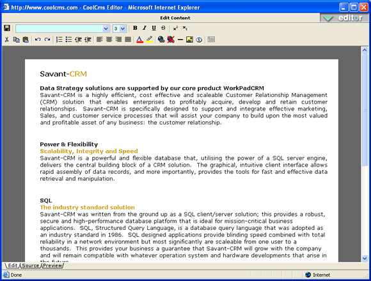Image resolution: width=371 pixels, height=281 pixels.
Task: Open the font size dropdown showing 3
Action: click(120, 29)
